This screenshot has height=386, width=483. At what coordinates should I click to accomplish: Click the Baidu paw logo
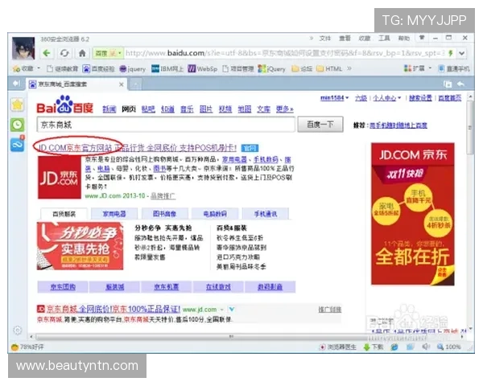pos(64,104)
